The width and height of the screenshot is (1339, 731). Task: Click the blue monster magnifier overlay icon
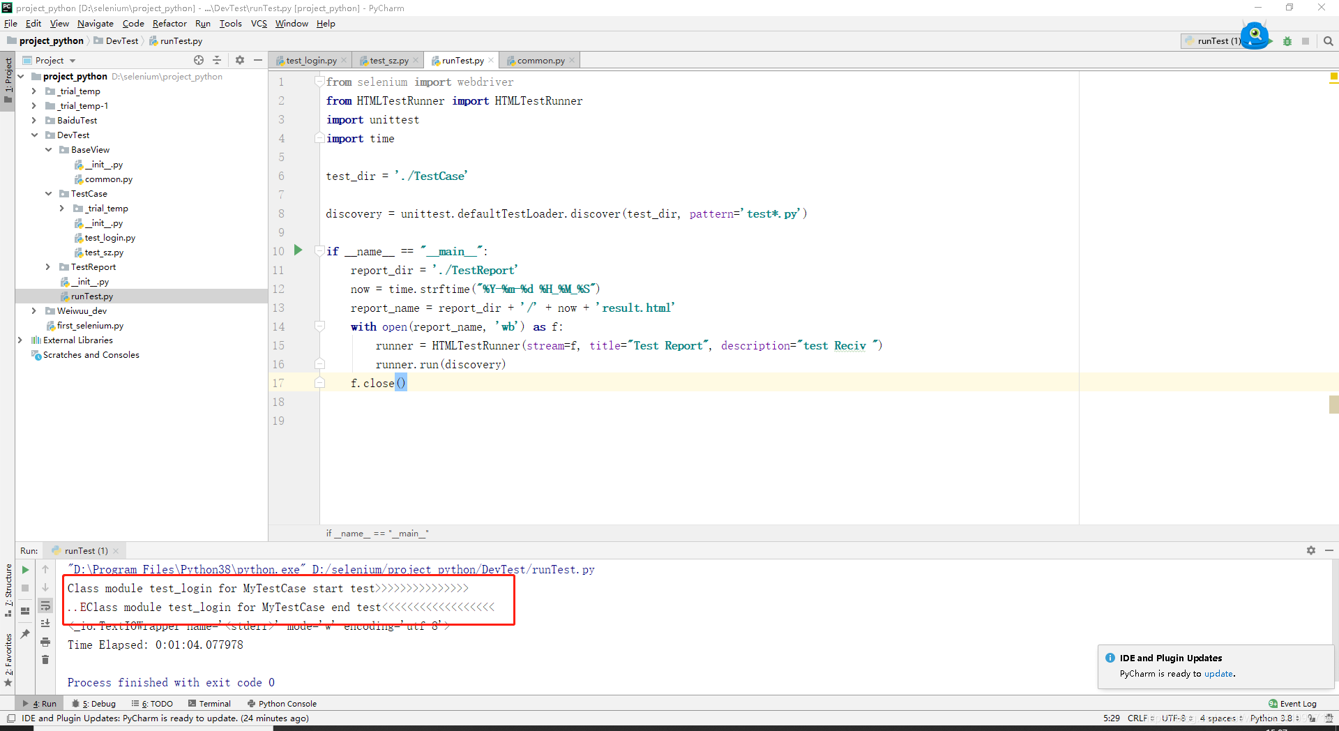(x=1255, y=35)
